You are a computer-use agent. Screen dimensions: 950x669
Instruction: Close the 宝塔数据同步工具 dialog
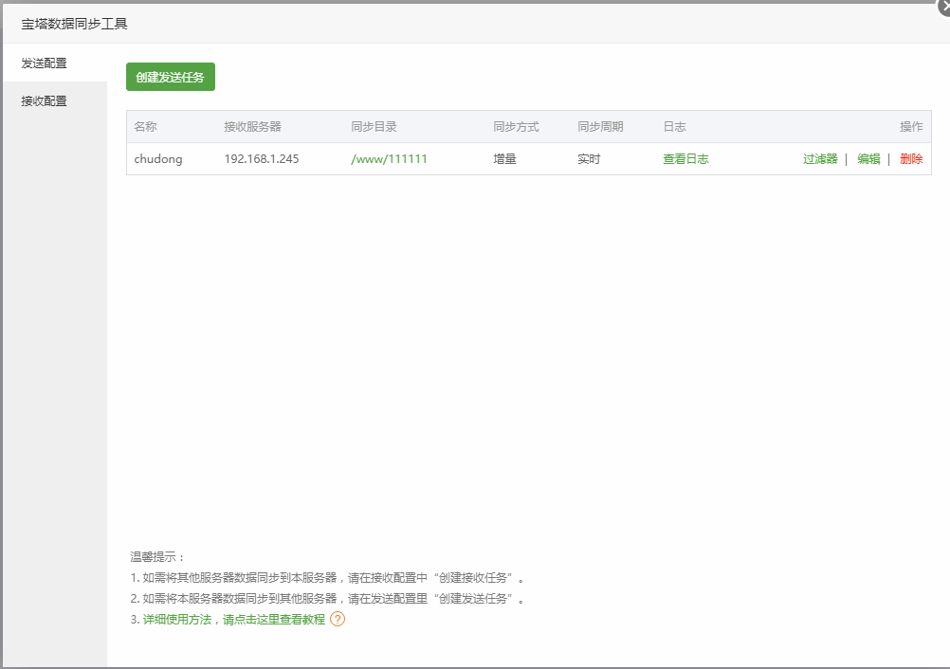pyautogui.click(x=942, y=6)
